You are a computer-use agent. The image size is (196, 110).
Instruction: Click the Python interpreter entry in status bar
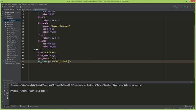(186, 108)
